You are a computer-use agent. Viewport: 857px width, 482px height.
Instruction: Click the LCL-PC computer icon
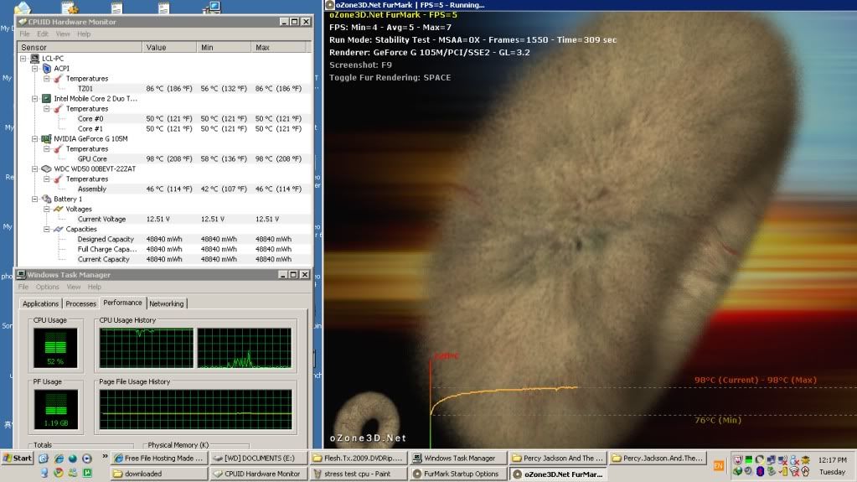pyautogui.click(x=34, y=59)
